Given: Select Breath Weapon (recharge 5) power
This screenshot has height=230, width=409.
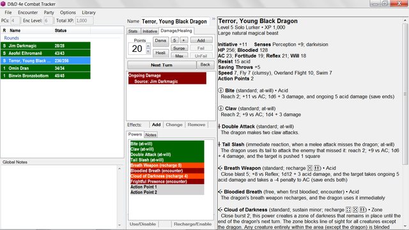Looking at the screenshot, I should tap(167, 165).
